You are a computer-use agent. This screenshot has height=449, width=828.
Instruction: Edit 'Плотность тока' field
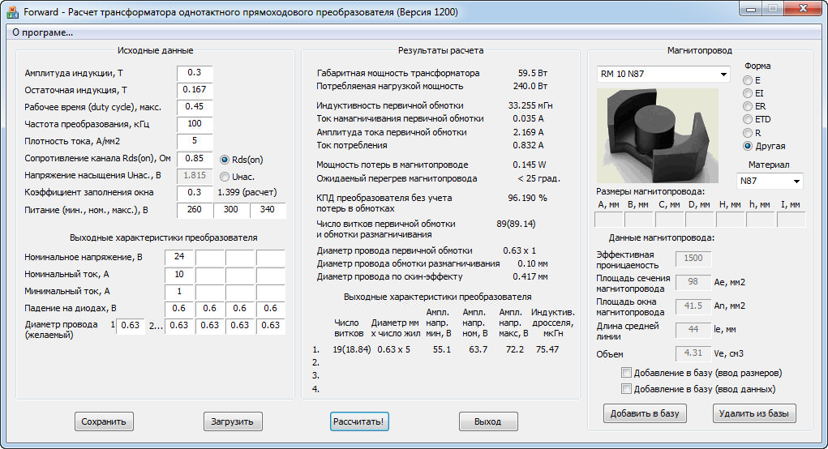[195, 141]
